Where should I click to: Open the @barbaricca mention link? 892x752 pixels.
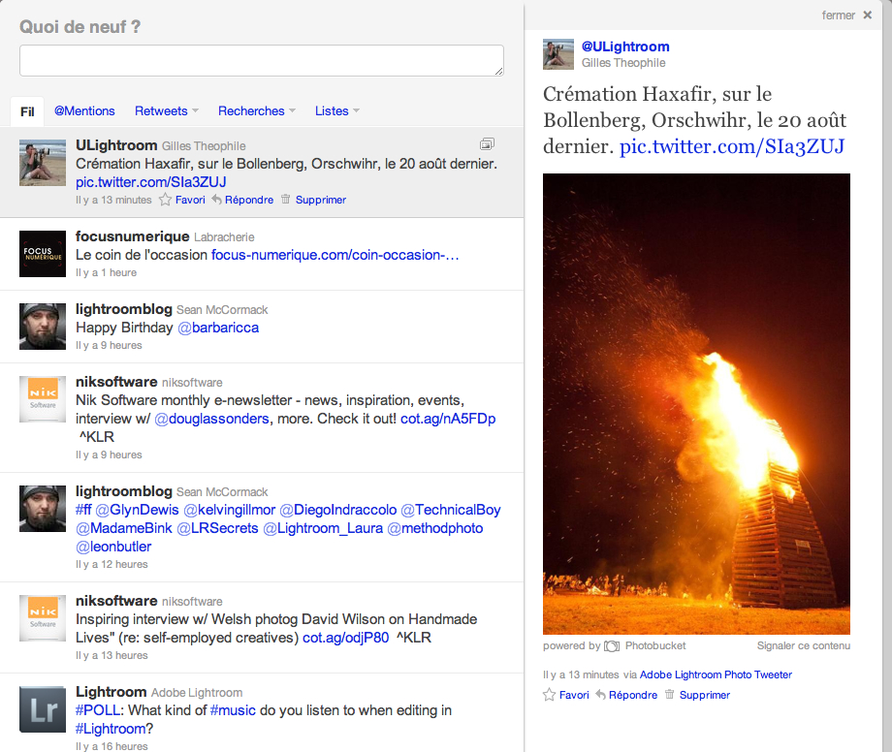[218, 328]
